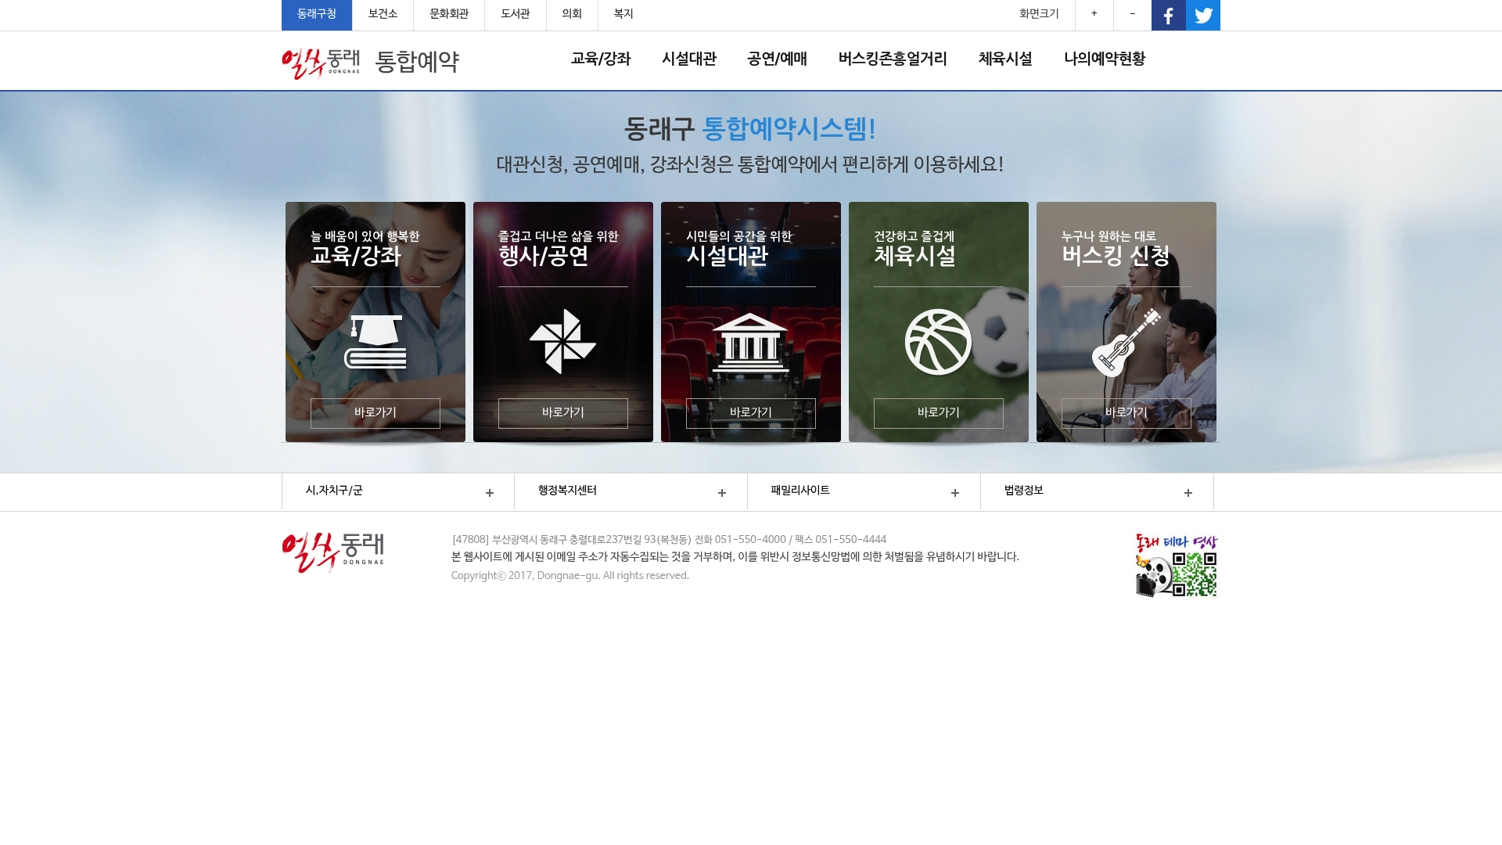Click the 교육/강좌 card title
The image size is (1502, 845).
(356, 256)
